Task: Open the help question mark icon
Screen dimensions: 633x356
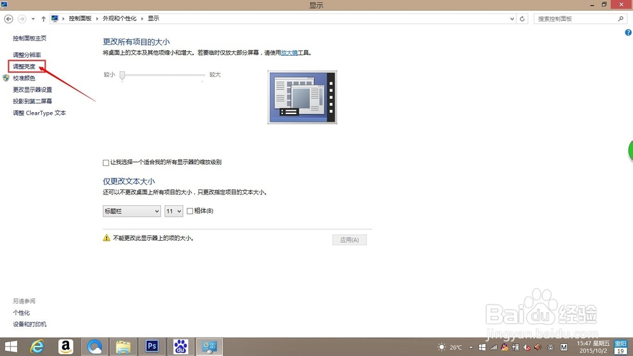Action: pos(628,33)
